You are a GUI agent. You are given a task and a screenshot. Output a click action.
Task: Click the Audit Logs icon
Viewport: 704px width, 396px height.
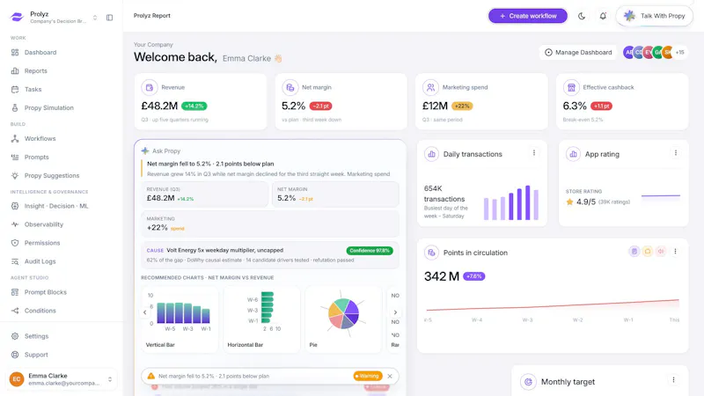15,261
